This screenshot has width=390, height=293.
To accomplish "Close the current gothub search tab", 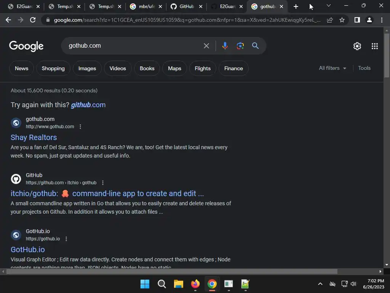I will 281,6.
